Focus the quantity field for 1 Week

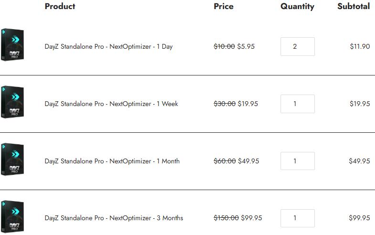[298, 104]
